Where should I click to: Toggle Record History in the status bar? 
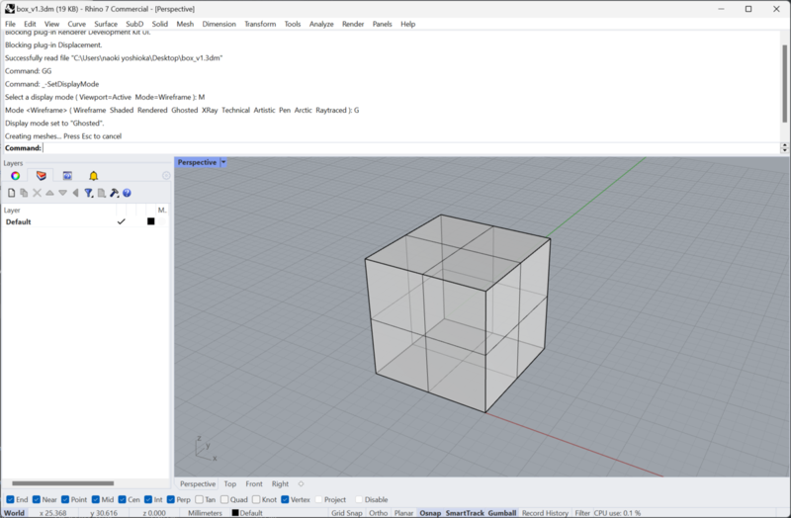[545, 513]
